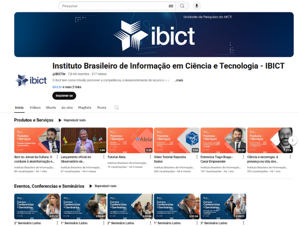This screenshot has width=299, height=226.
Task: Open seminar thumbnail with duration 3:03:08
Action: [x=130, y=206]
